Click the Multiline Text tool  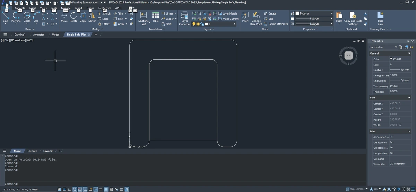pyautogui.click(x=144, y=19)
